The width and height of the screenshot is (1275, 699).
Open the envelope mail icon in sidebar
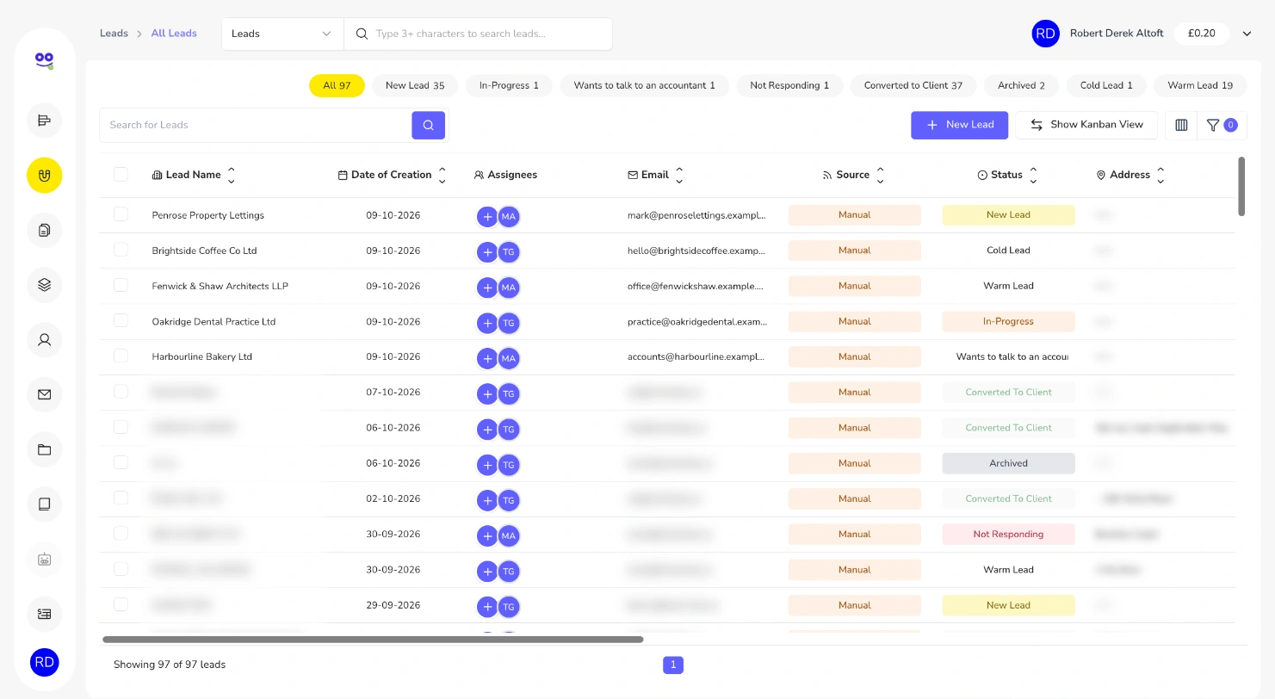click(x=45, y=394)
